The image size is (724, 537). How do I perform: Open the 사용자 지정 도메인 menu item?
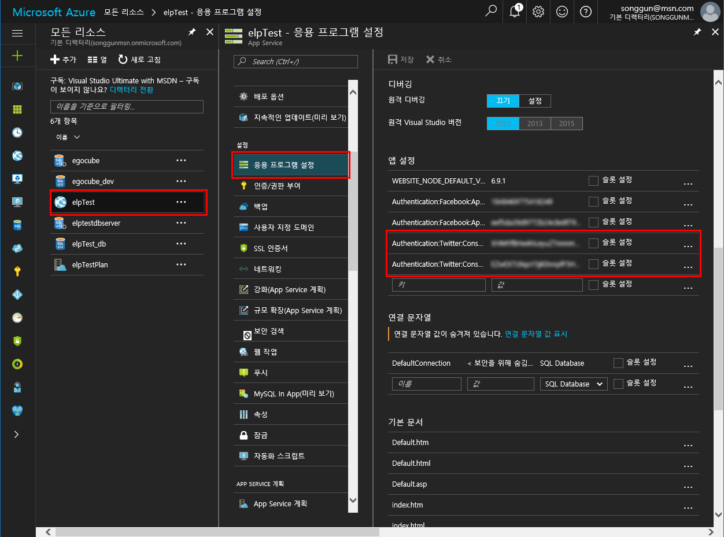click(291, 228)
